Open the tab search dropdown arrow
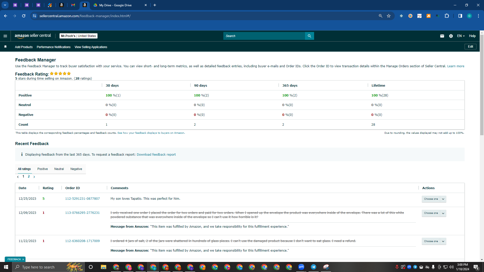The height and width of the screenshot is (272, 484). [x=5, y=5]
